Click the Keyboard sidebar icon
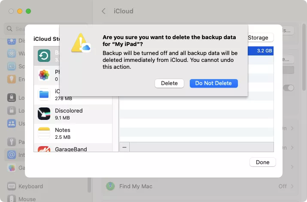 (12, 186)
